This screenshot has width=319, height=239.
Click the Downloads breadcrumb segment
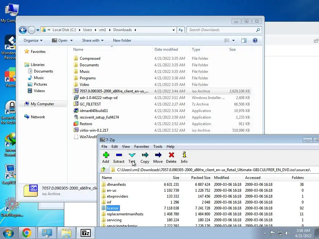coord(122,30)
